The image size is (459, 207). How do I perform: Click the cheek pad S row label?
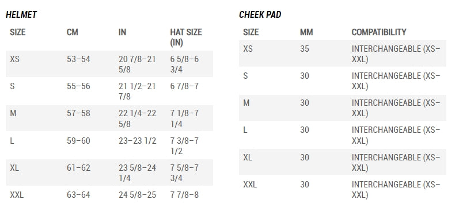[245, 76]
